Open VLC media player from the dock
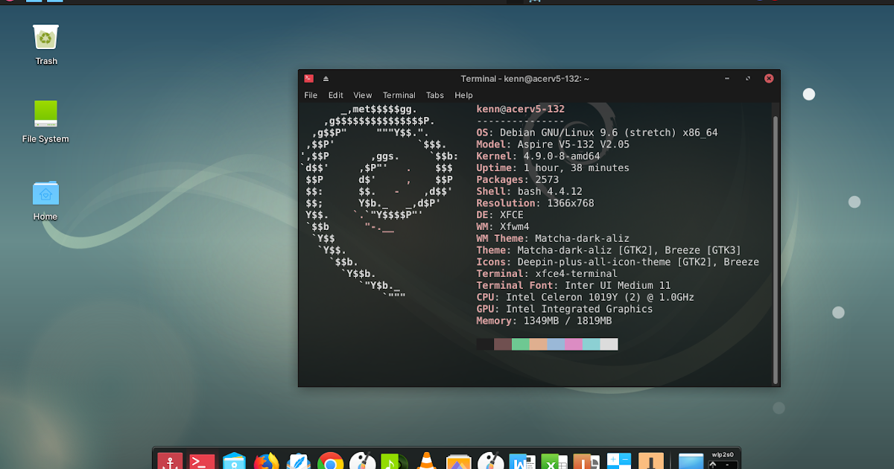 (426, 462)
